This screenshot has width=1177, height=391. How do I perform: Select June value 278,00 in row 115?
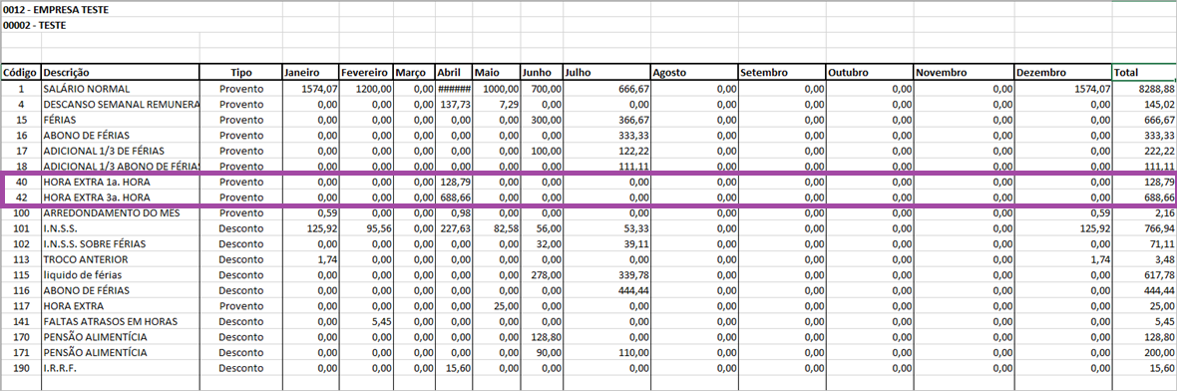[x=541, y=274]
